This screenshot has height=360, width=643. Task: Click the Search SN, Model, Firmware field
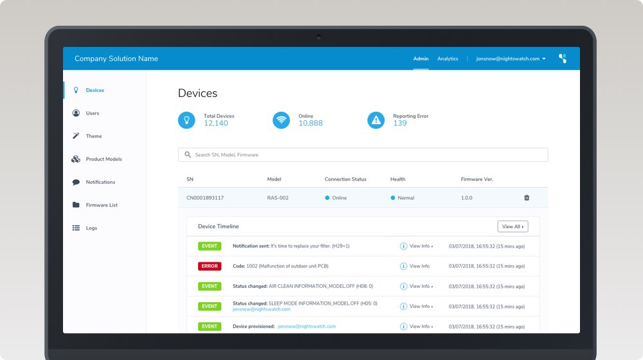(363, 155)
